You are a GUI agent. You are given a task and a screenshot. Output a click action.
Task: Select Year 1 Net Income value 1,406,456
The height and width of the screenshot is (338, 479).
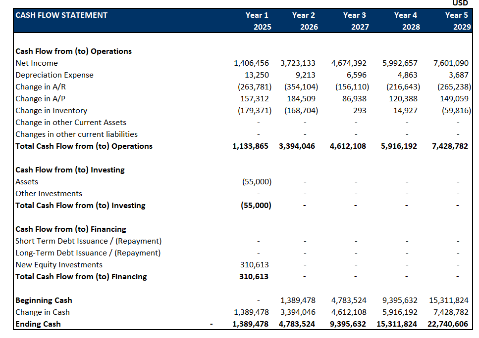coord(251,63)
